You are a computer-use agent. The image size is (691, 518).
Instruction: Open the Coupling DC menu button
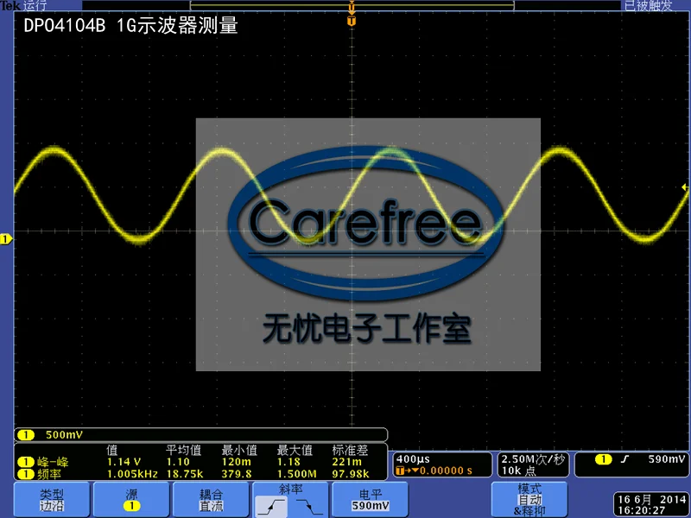(x=211, y=500)
